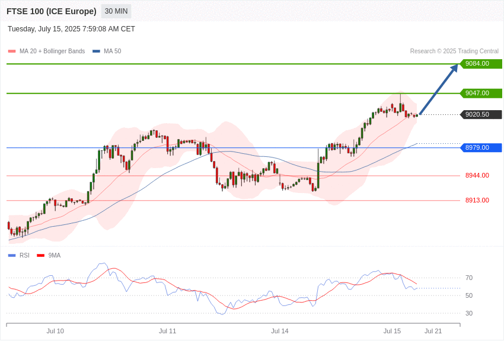The width and height of the screenshot is (504, 341).
Task: Click the Research © 2025 Trading Central text
Action: [x=454, y=52]
